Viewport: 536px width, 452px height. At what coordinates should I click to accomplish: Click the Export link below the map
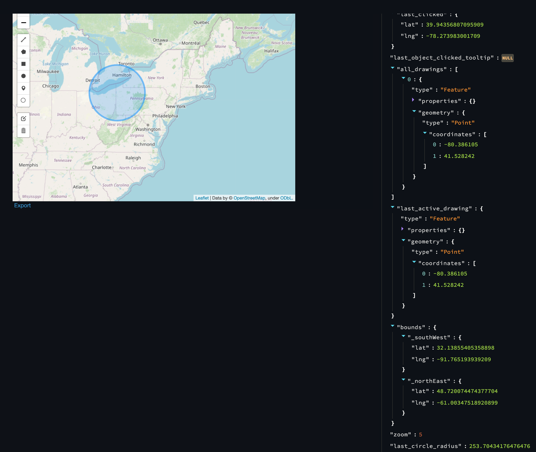pos(22,205)
